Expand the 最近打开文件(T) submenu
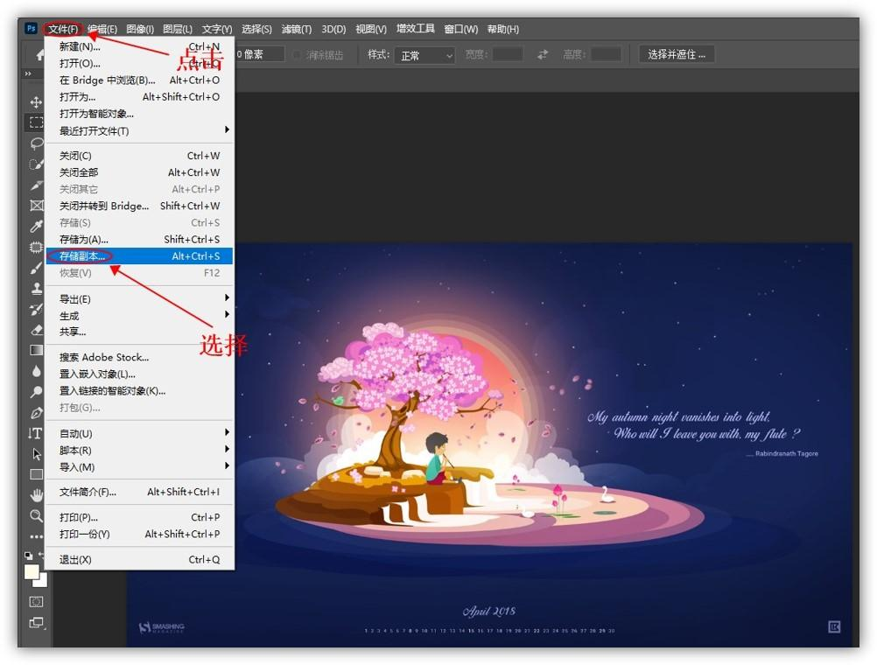Screen dimensions: 877x665 (x=139, y=130)
